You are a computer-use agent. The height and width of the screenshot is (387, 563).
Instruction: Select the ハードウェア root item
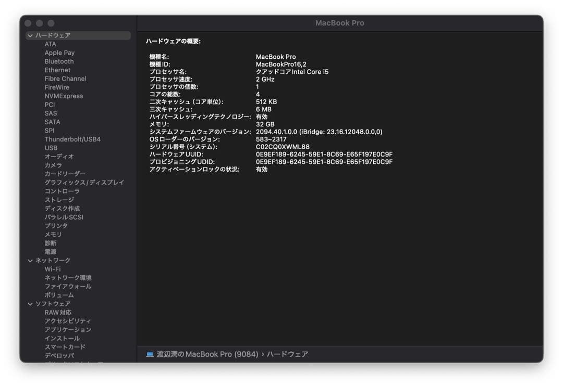point(54,35)
